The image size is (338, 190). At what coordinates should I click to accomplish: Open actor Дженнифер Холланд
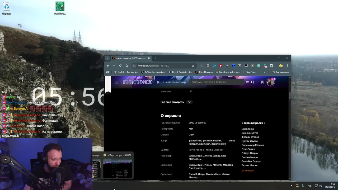click(x=253, y=145)
